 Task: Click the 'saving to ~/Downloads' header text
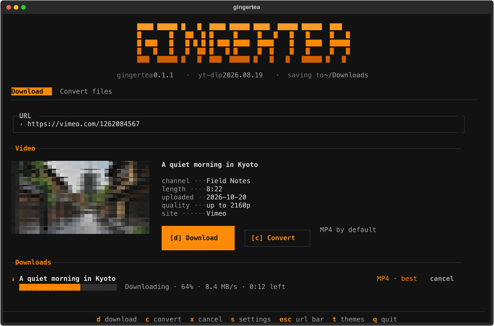[x=328, y=75]
